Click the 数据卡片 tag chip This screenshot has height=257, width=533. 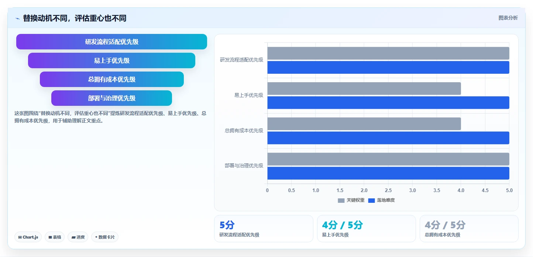click(x=105, y=237)
